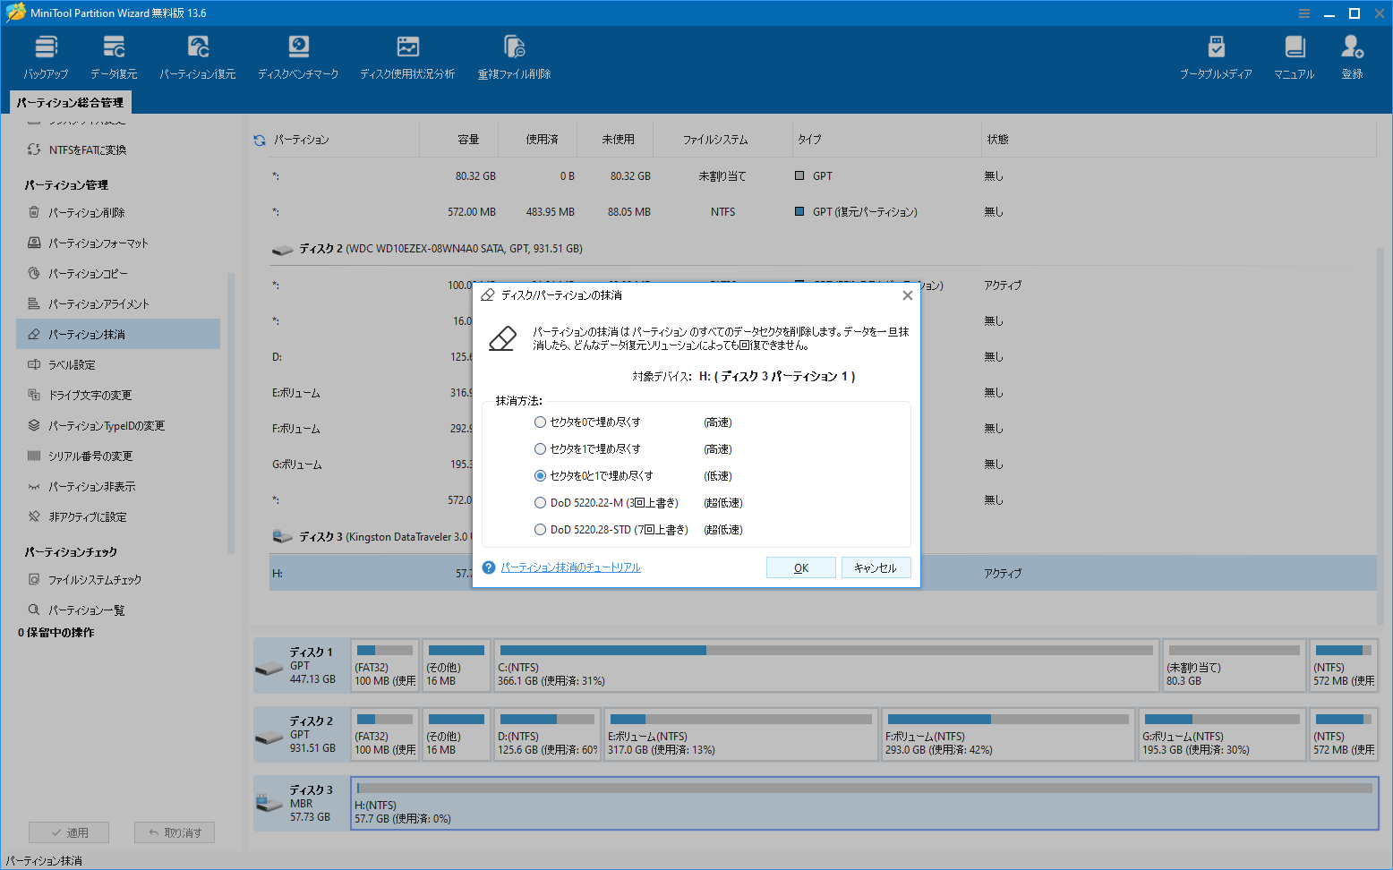Refresh the partition list

(259, 140)
